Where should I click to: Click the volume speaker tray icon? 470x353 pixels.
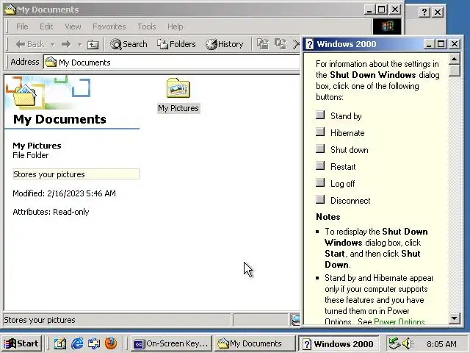pos(408,343)
